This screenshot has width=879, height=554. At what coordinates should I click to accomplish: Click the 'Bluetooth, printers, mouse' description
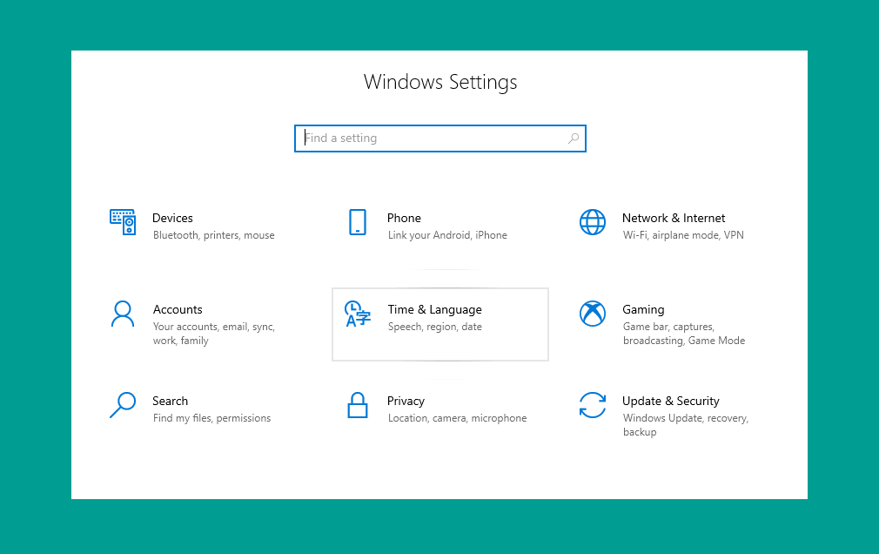pos(213,235)
